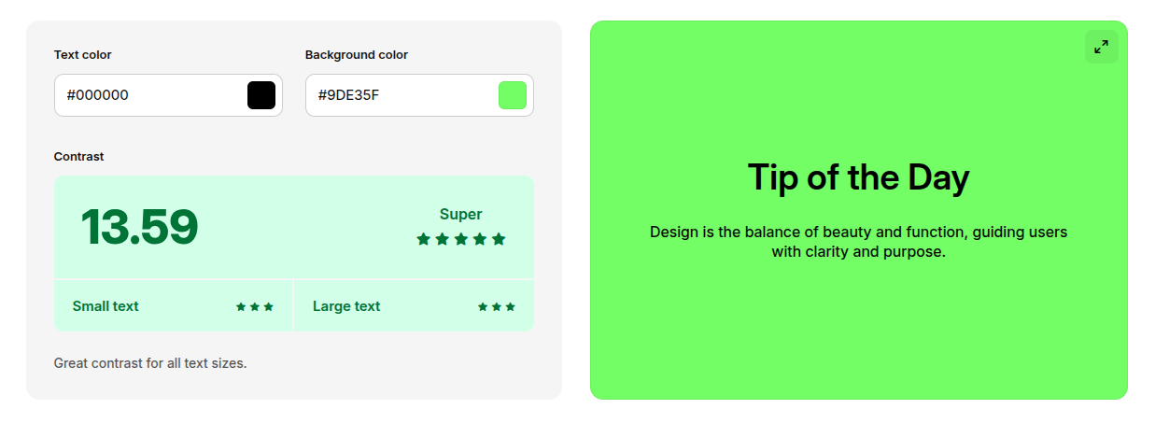1155x423 pixels.
Task: Click the Great contrast summary message
Action: point(150,363)
